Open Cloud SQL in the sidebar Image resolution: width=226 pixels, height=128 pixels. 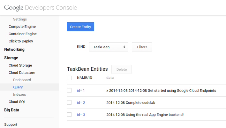(17, 102)
